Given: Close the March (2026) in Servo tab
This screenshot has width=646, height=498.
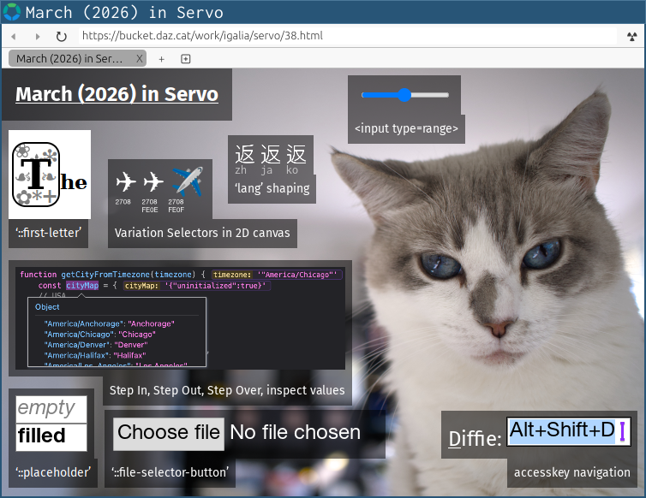Looking at the screenshot, I should tap(140, 59).
